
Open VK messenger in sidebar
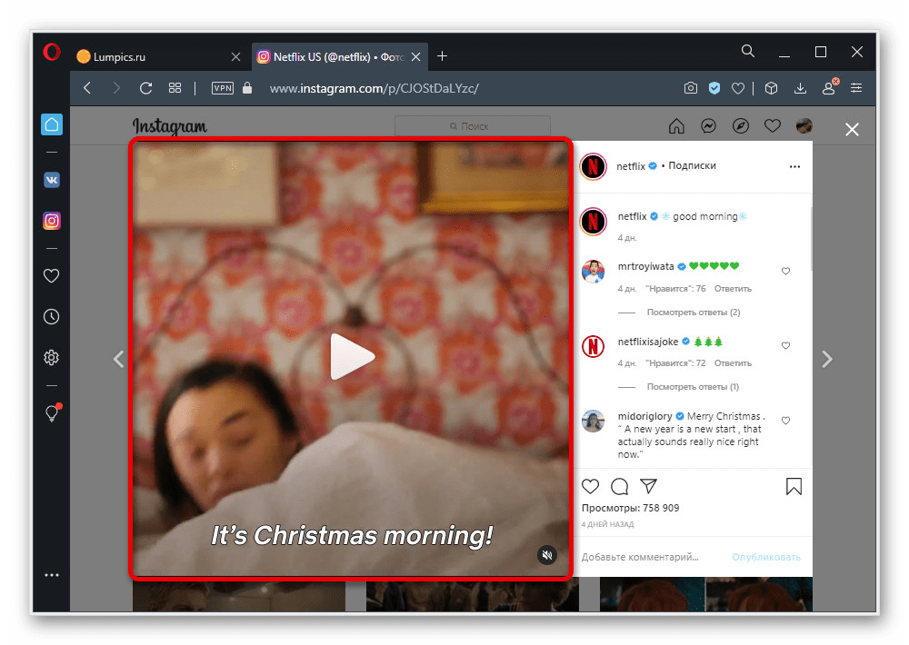tap(52, 180)
